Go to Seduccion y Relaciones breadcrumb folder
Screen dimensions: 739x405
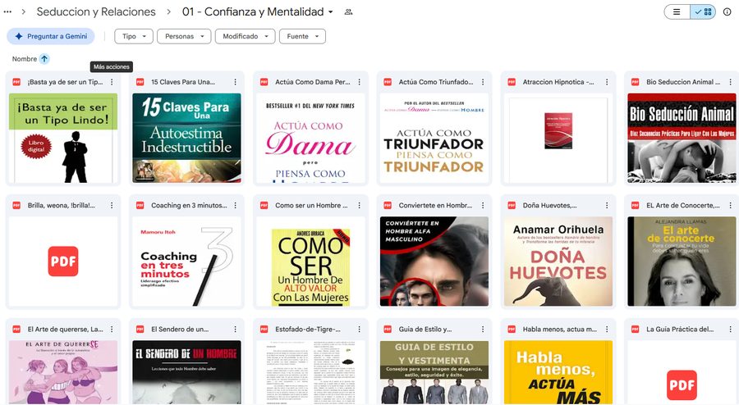(x=96, y=11)
